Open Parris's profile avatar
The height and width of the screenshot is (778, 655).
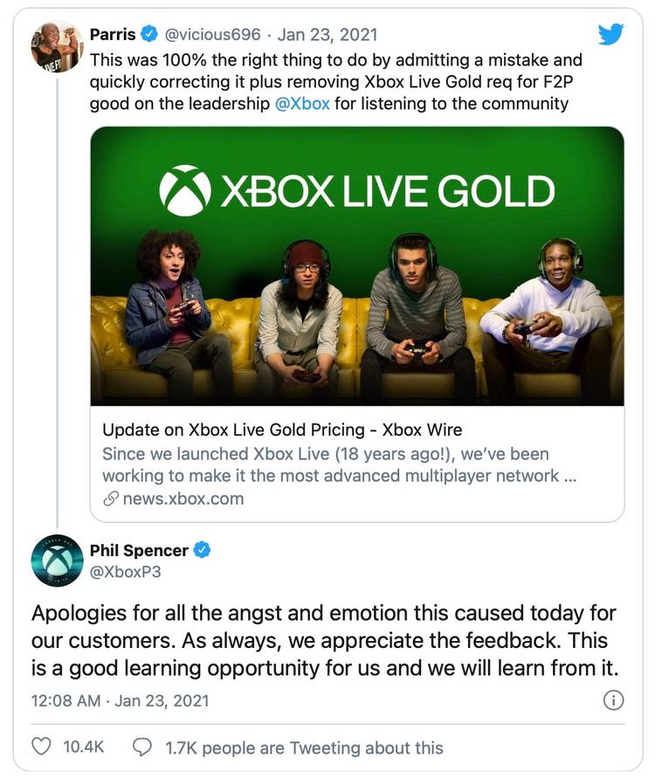[x=57, y=47]
